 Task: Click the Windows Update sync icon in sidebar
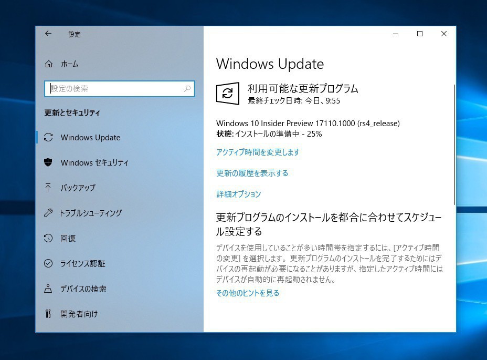(x=48, y=137)
